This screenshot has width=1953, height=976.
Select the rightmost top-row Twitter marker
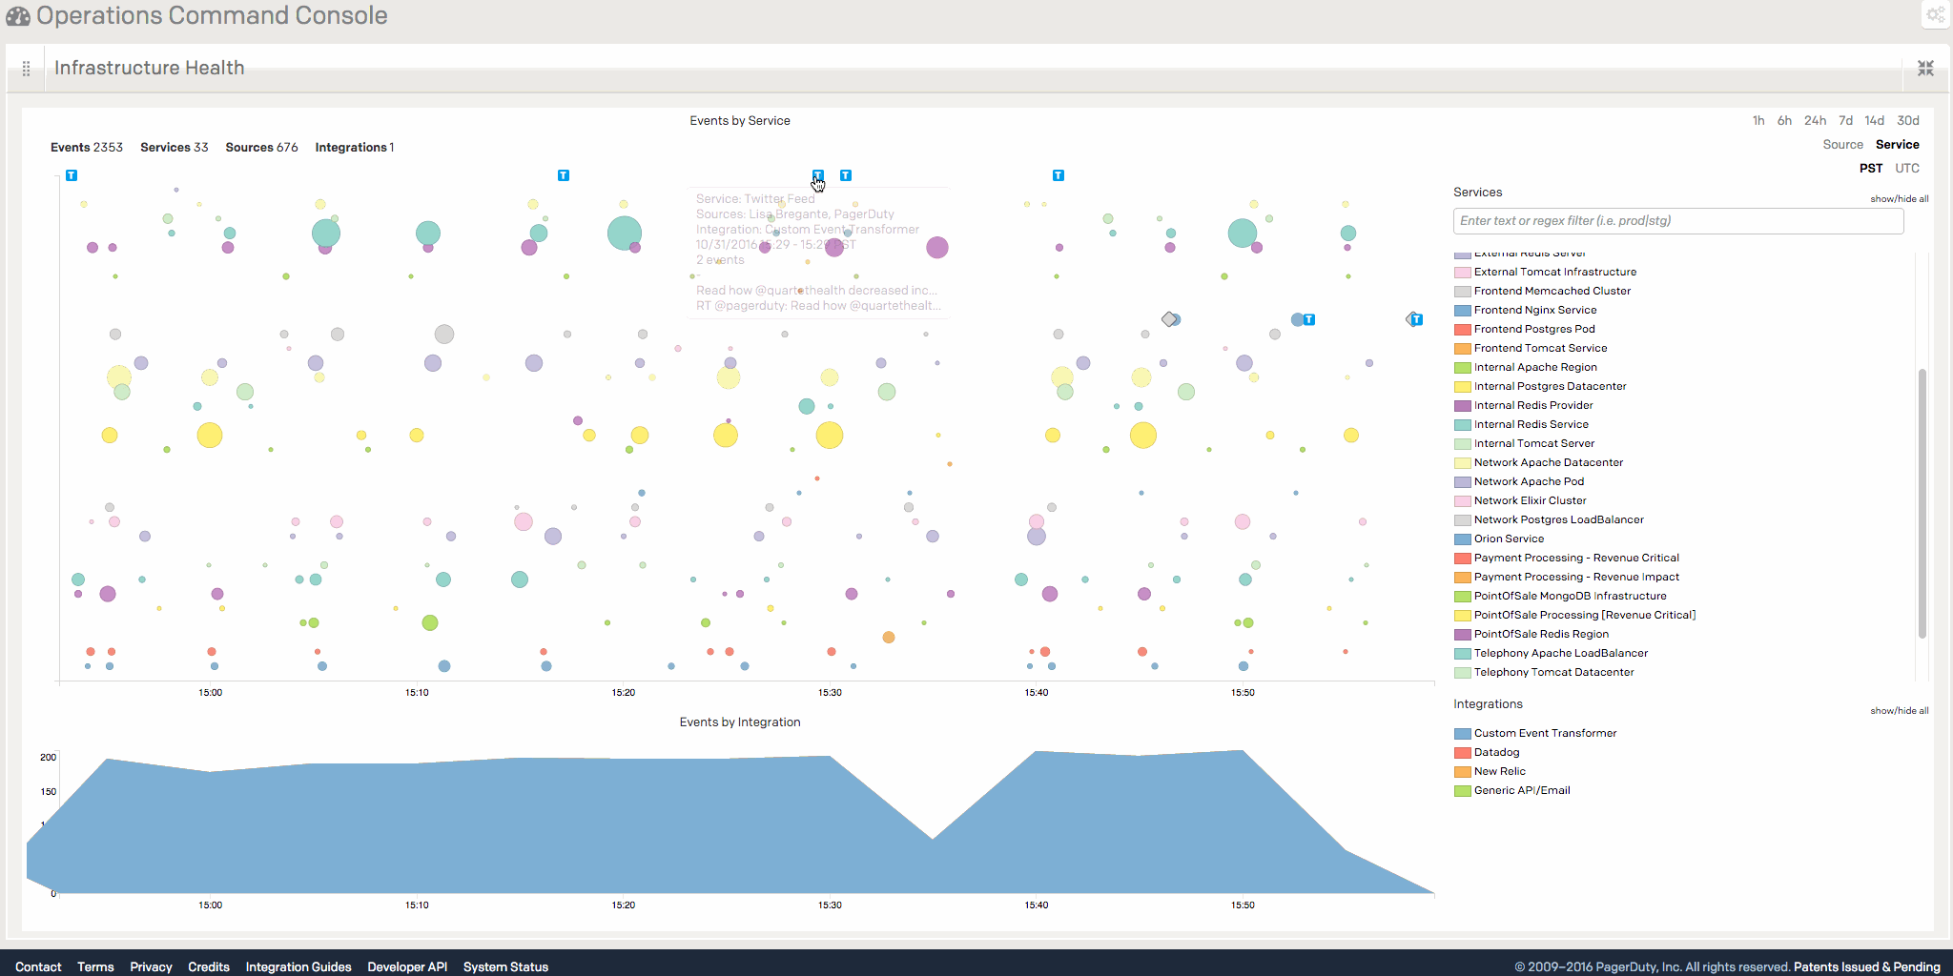pyautogui.click(x=1058, y=175)
